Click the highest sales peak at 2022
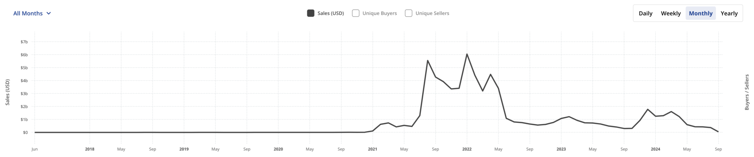754x157 pixels. pos(467,54)
